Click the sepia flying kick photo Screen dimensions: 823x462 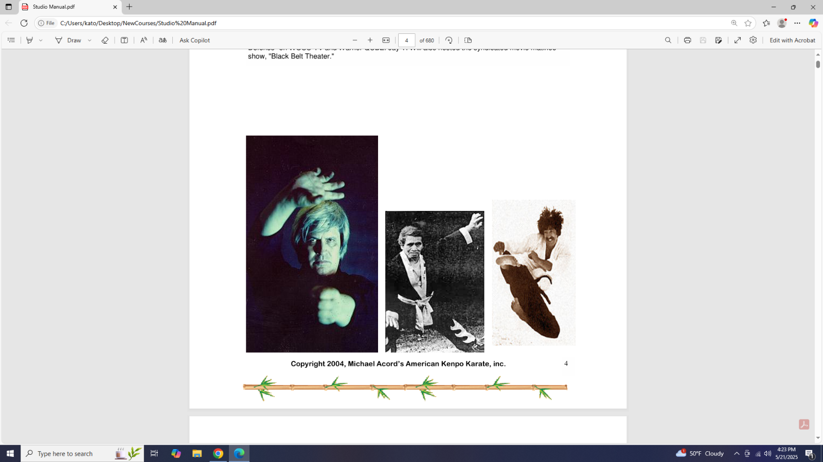533,273
